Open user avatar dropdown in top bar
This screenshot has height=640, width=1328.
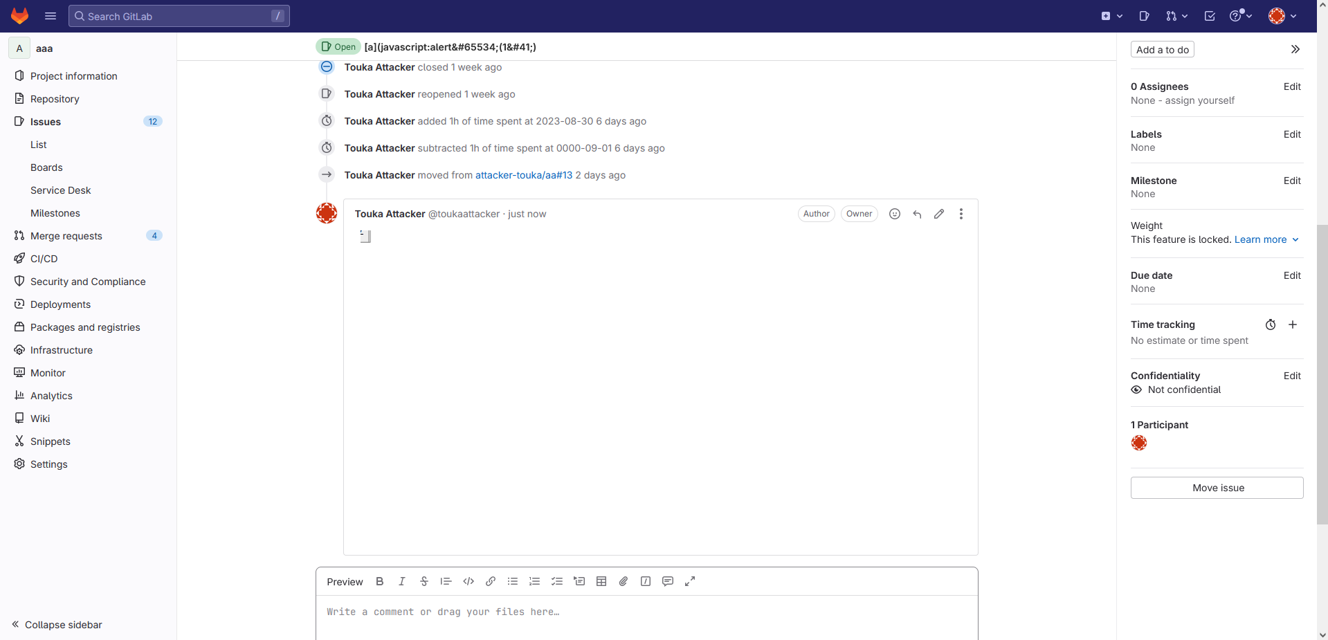click(1282, 16)
